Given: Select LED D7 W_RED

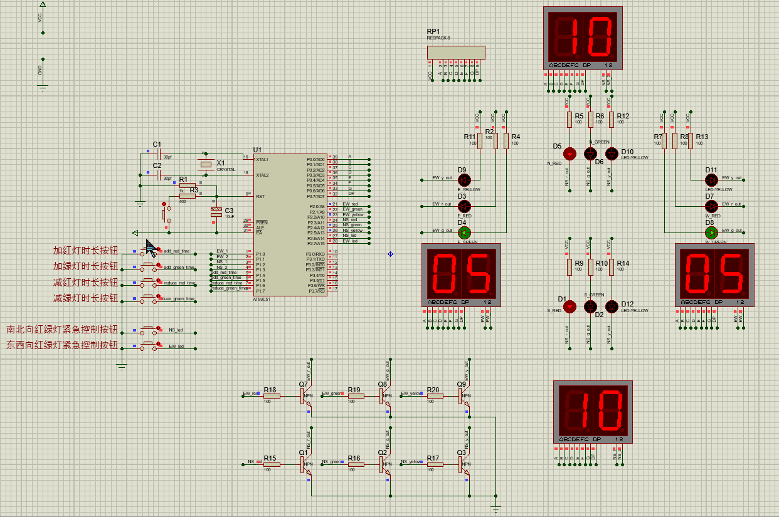Looking at the screenshot, I should (711, 206).
